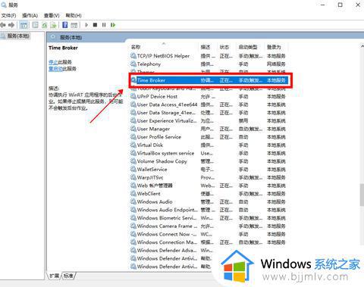Select the User Profile Service name

(159, 137)
